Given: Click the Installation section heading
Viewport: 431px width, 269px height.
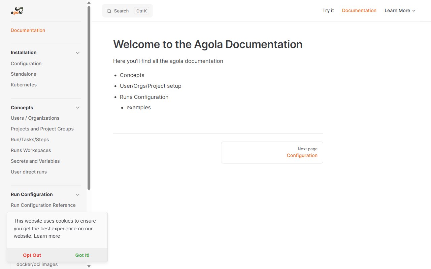Looking at the screenshot, I should coord(24,52).
